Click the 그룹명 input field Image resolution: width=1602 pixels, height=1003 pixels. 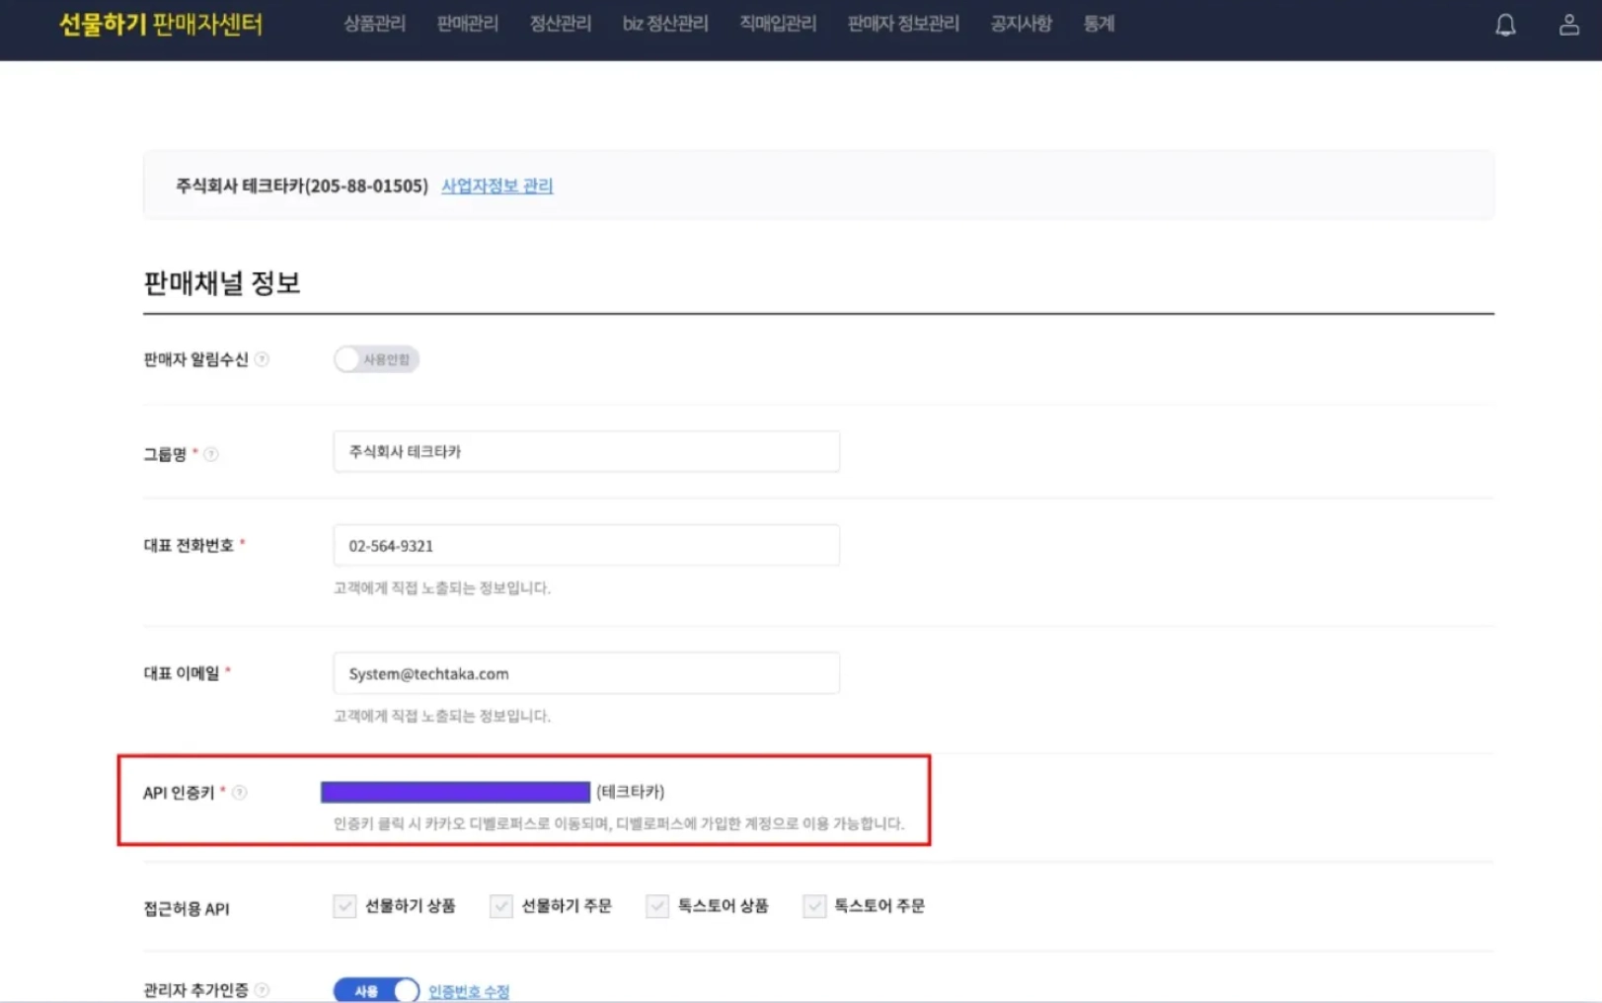(586, 451)
